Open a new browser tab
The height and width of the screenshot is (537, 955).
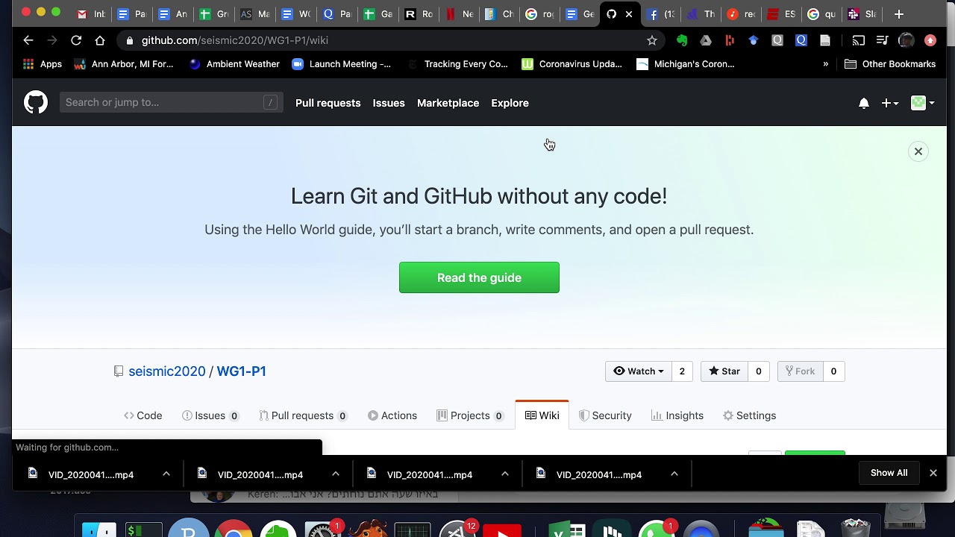pyautogui.click(x=899, y=14)
